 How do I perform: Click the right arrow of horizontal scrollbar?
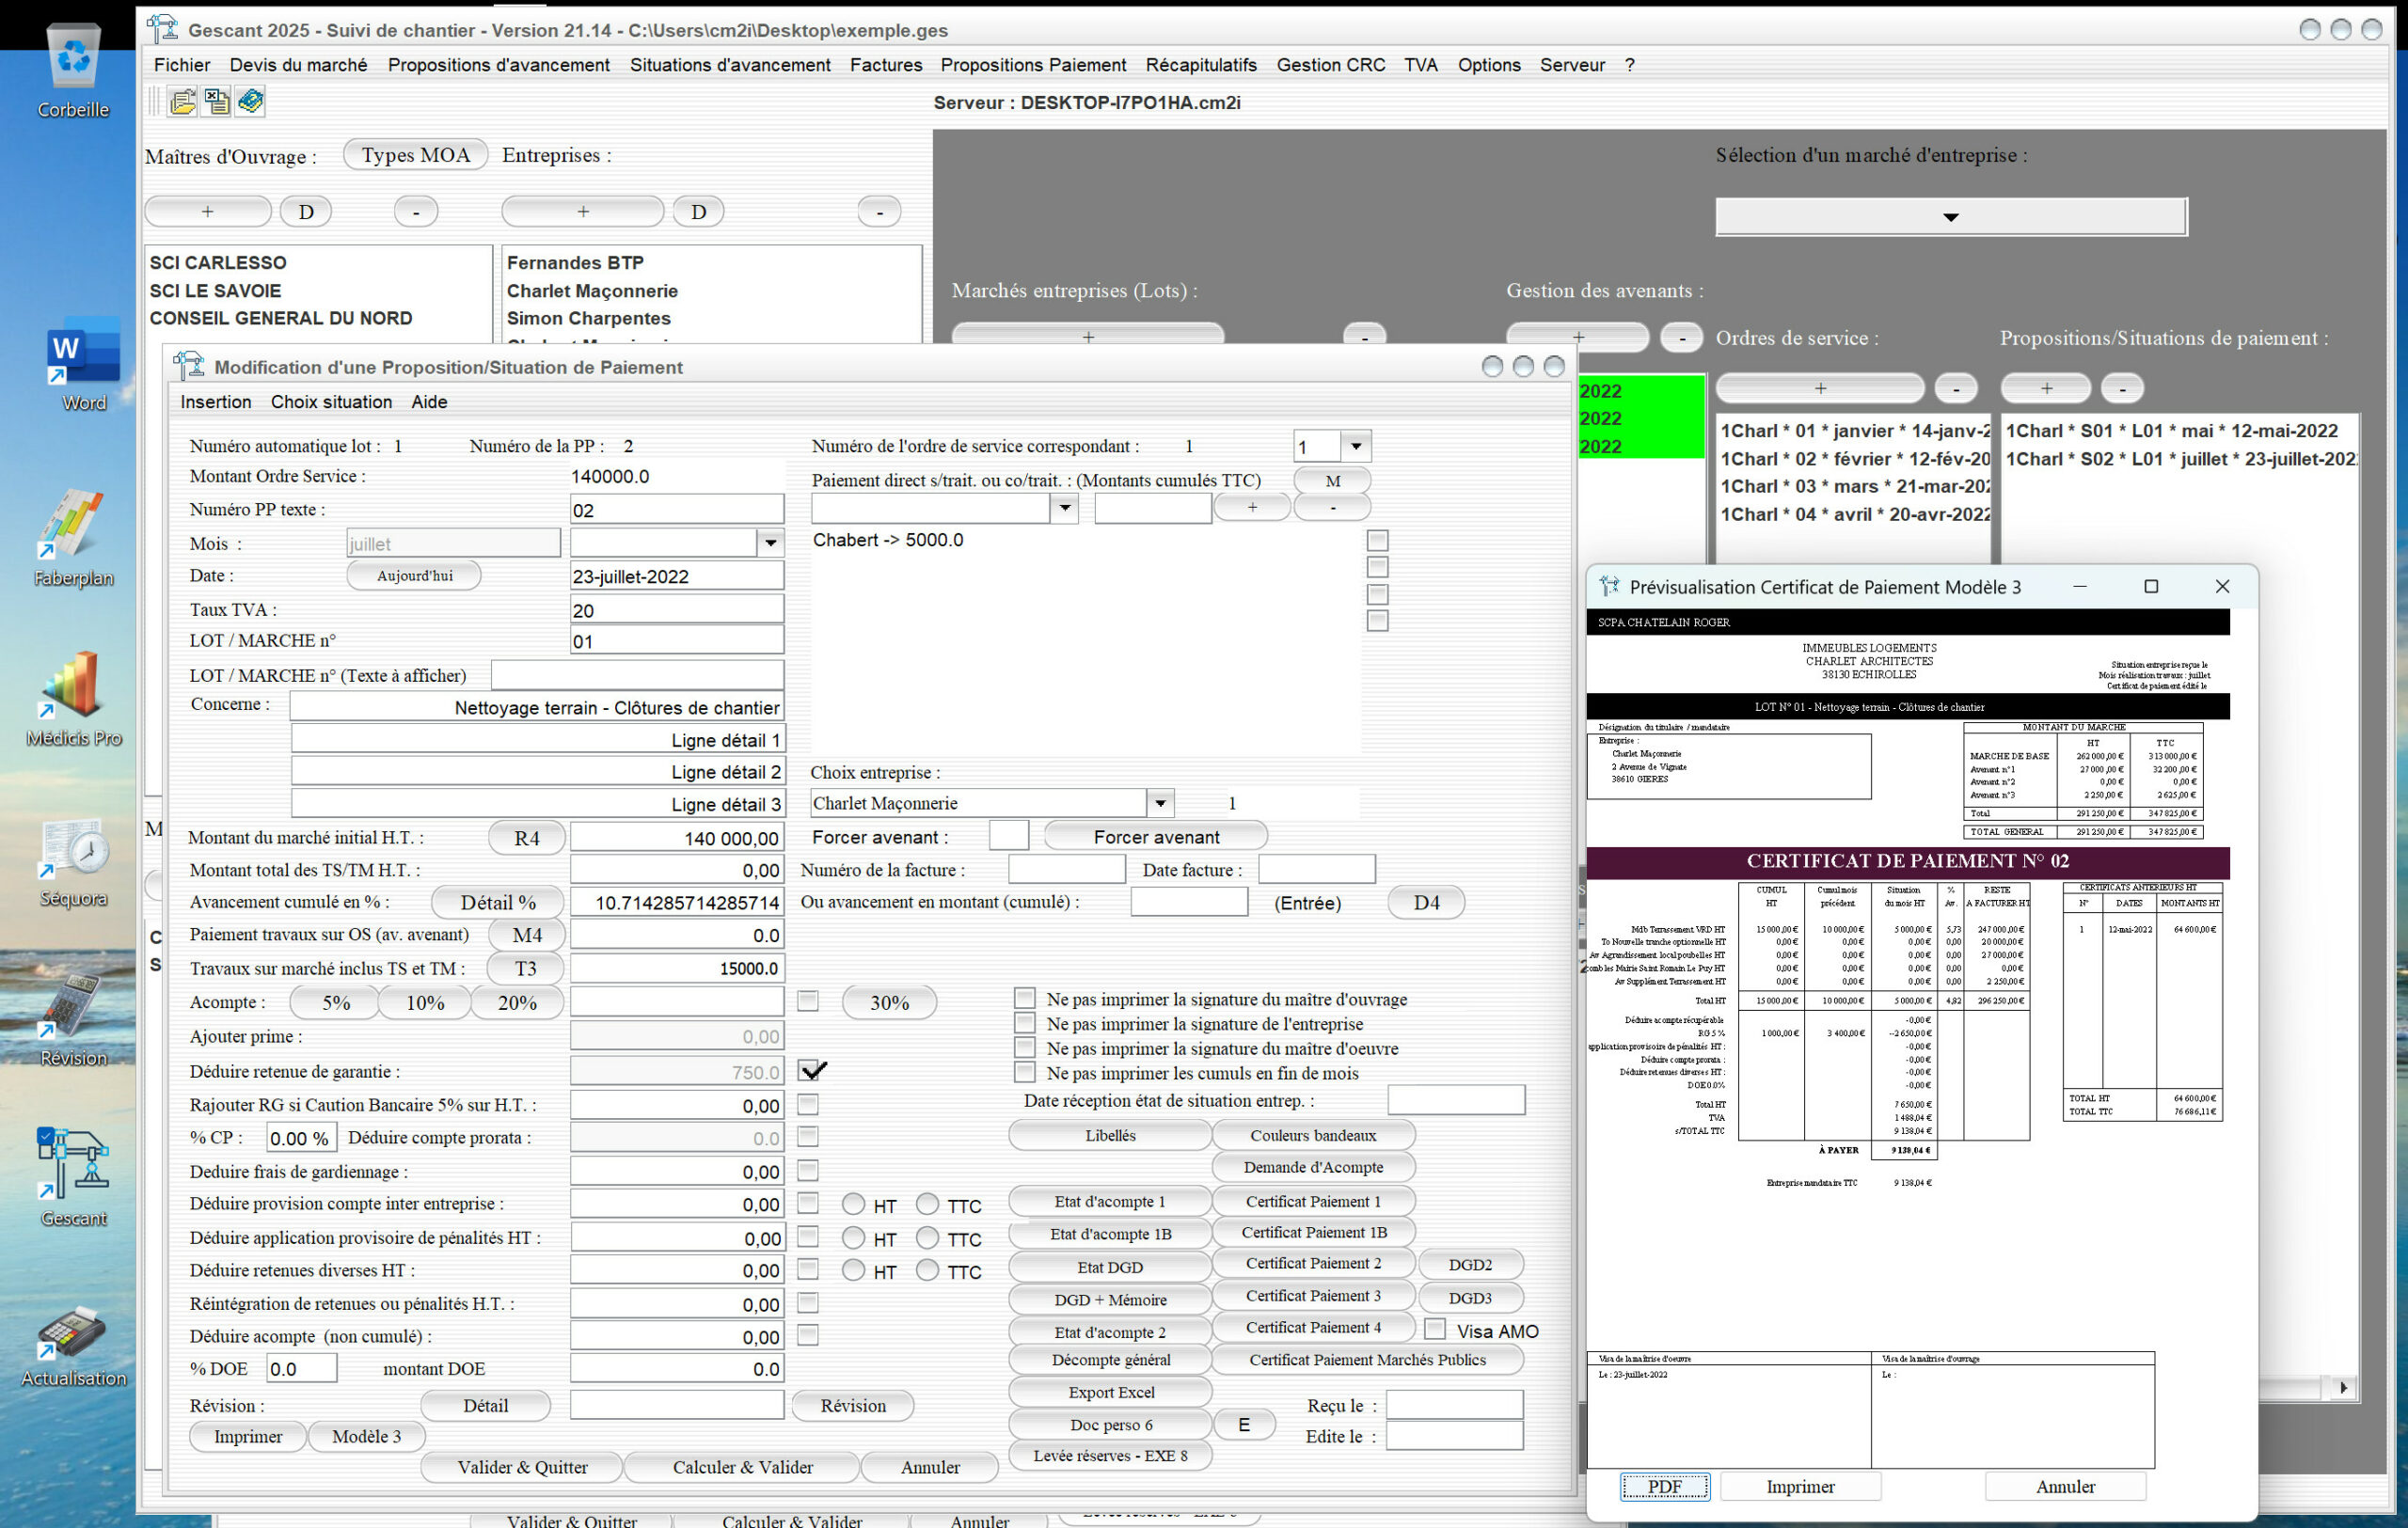(x=2343, y=1387)
